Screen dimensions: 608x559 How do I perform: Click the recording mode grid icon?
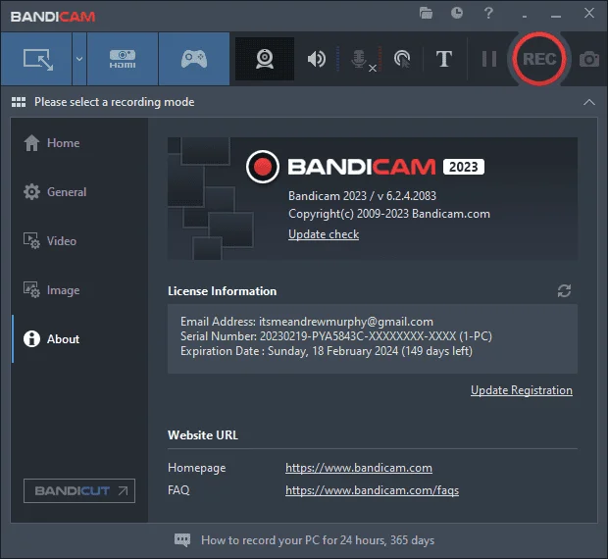pyautogui.click(x=19, y=102)
